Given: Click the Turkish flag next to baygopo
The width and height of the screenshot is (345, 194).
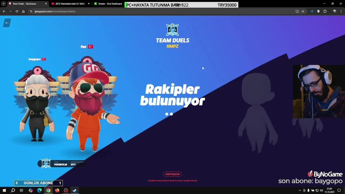Looking at the screenshot, I should point(44,59).
